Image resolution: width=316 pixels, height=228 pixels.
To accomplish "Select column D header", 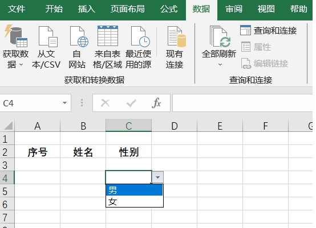I will [175, 126].
